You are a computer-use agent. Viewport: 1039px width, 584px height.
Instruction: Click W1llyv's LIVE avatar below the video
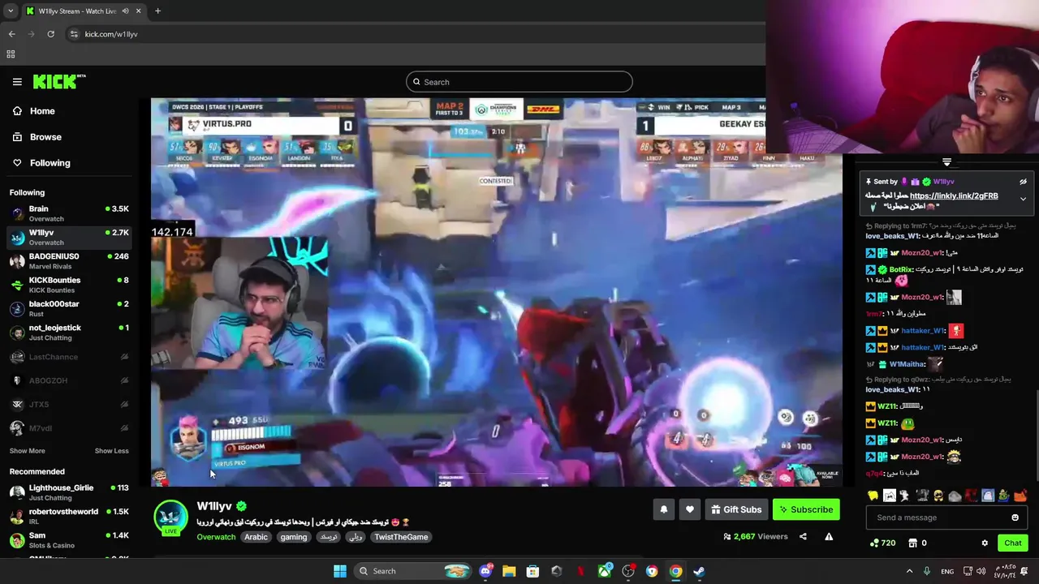pyautogui.click(x=170, y=518)
